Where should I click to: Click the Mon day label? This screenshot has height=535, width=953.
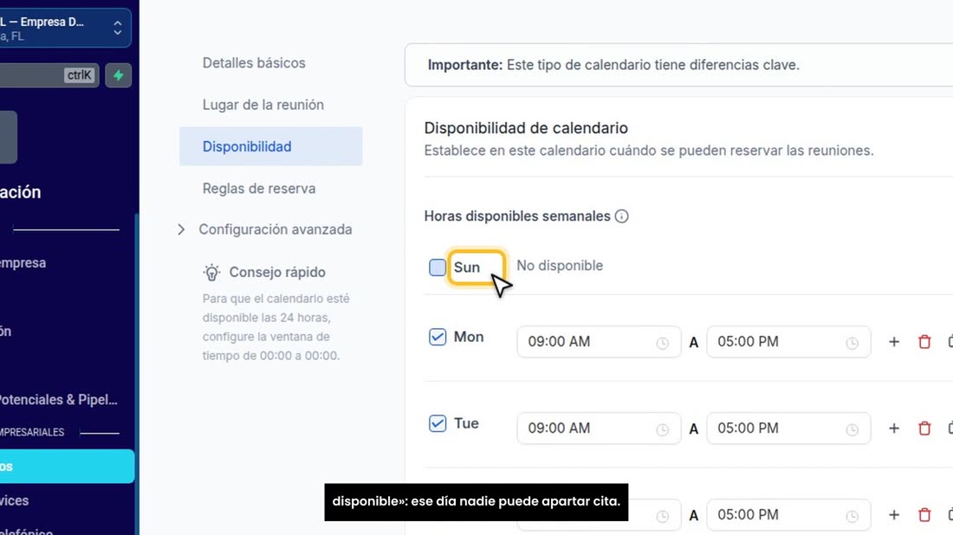pos(469,337)
